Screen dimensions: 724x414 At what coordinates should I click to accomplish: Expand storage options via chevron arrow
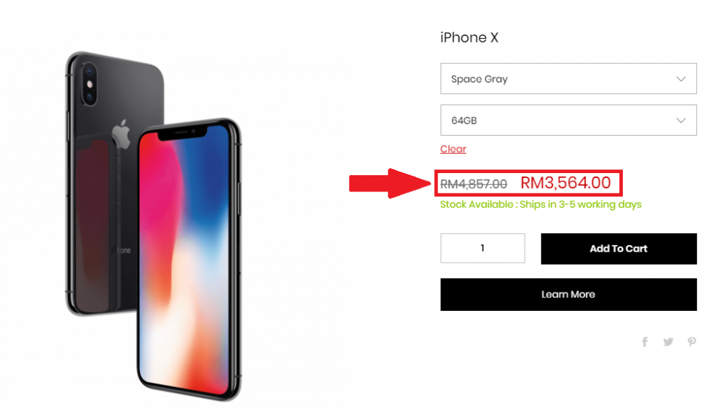point(681,121)
